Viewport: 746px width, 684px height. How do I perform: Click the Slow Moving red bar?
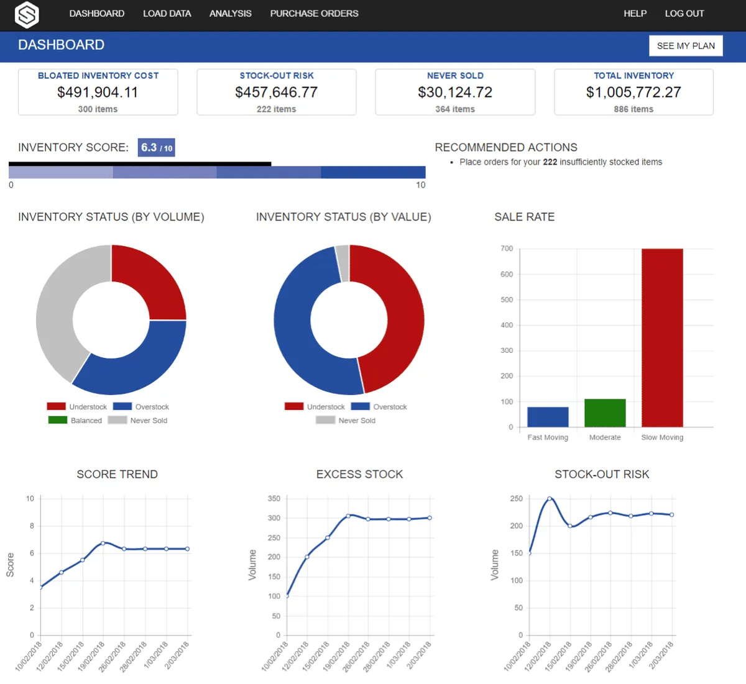click(662, 337)
